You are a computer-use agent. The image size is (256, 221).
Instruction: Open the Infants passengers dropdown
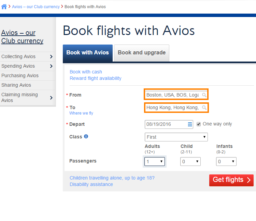(226, 161)
